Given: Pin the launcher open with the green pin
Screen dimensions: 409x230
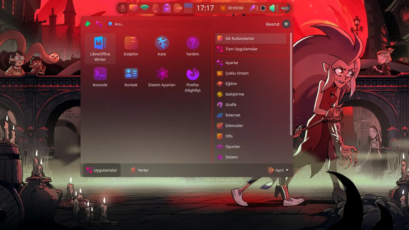Looking at the screenshot, I should tap(87, 24).
